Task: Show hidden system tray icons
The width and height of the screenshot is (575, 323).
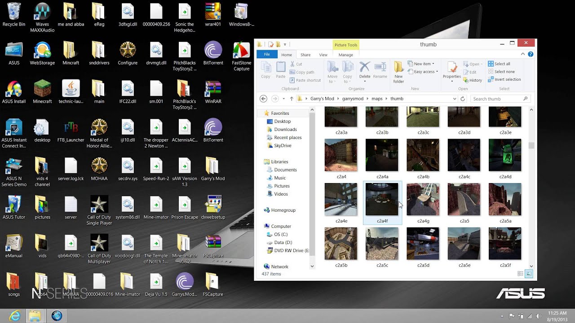Action: point(502,316)
